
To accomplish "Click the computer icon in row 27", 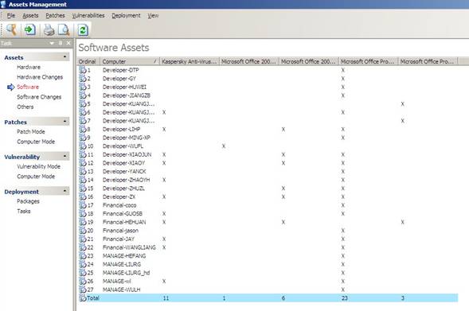I will pyautogui.click(x=83, y=290).
